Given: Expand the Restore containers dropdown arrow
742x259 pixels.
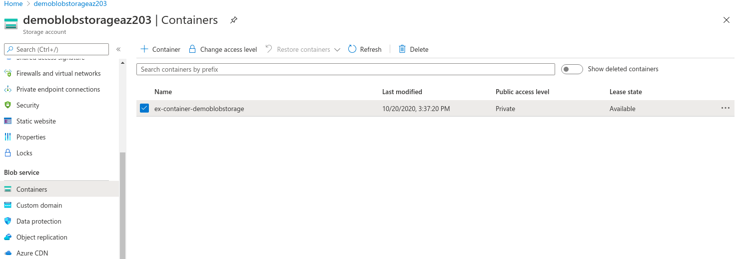Looking at the screenshot, I should click(337, 49).
